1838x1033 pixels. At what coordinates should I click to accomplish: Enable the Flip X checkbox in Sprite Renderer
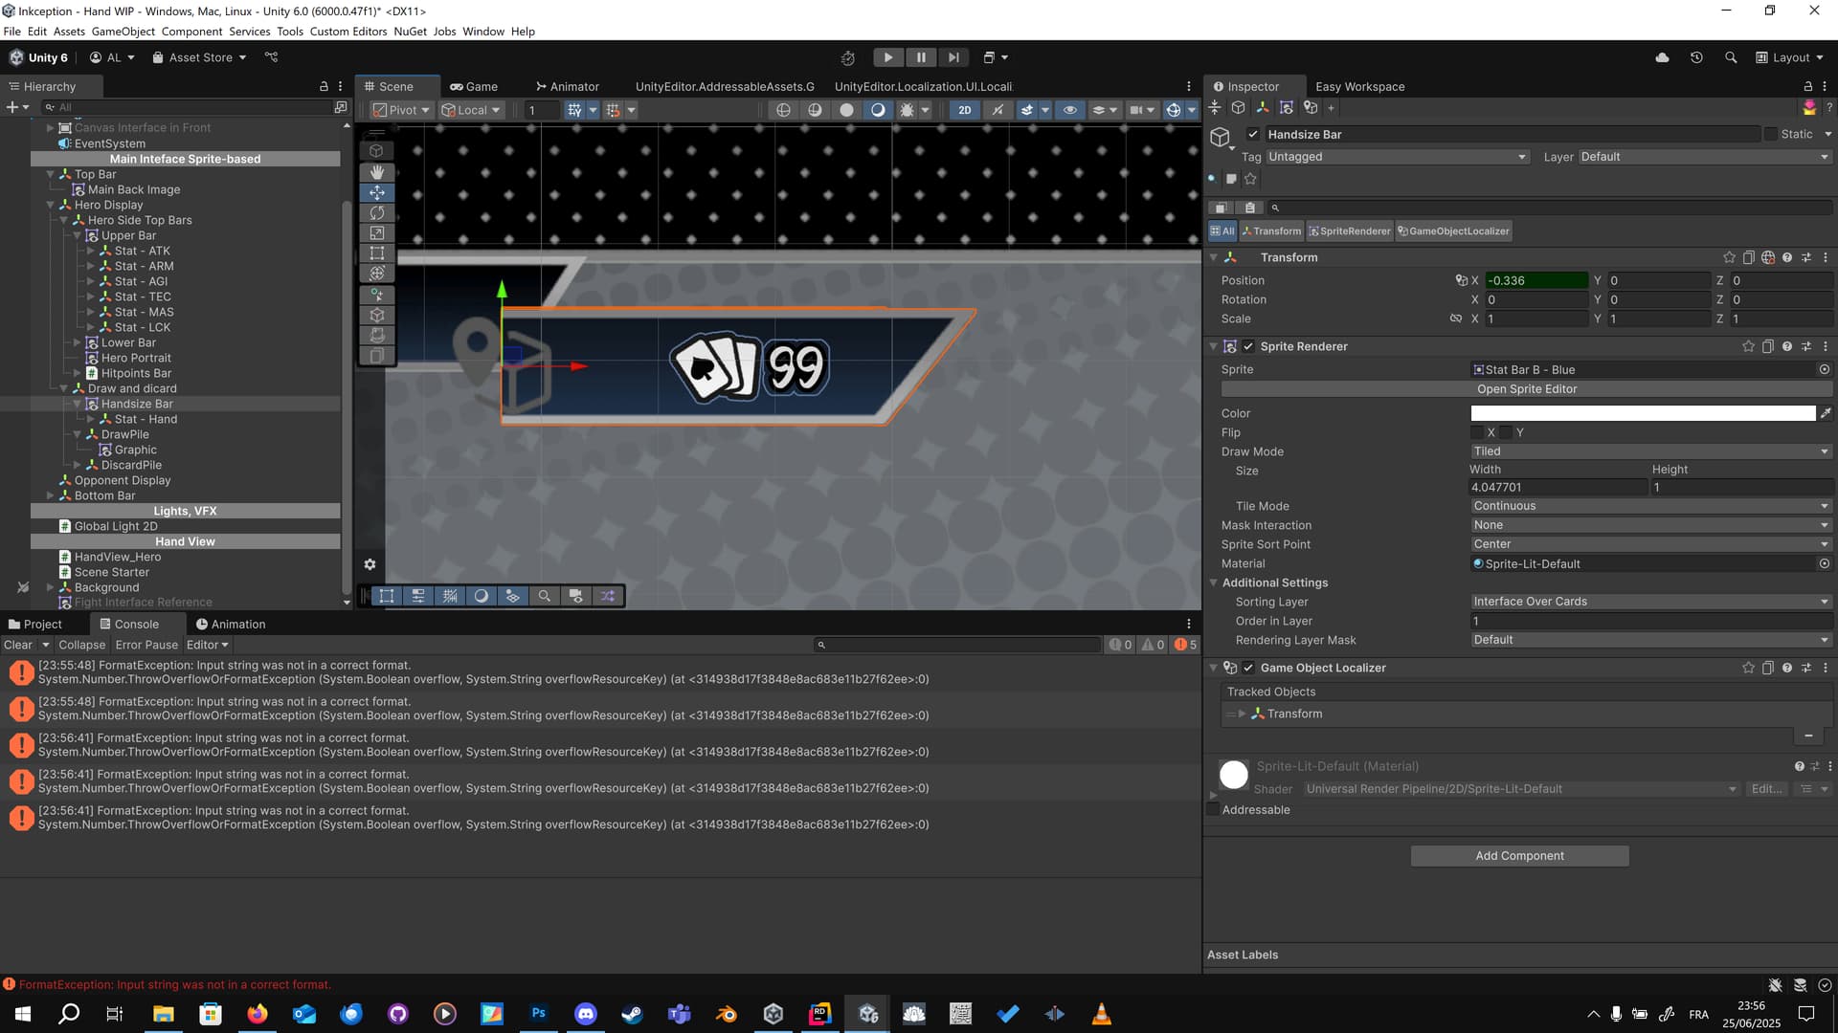[1477, 432]
